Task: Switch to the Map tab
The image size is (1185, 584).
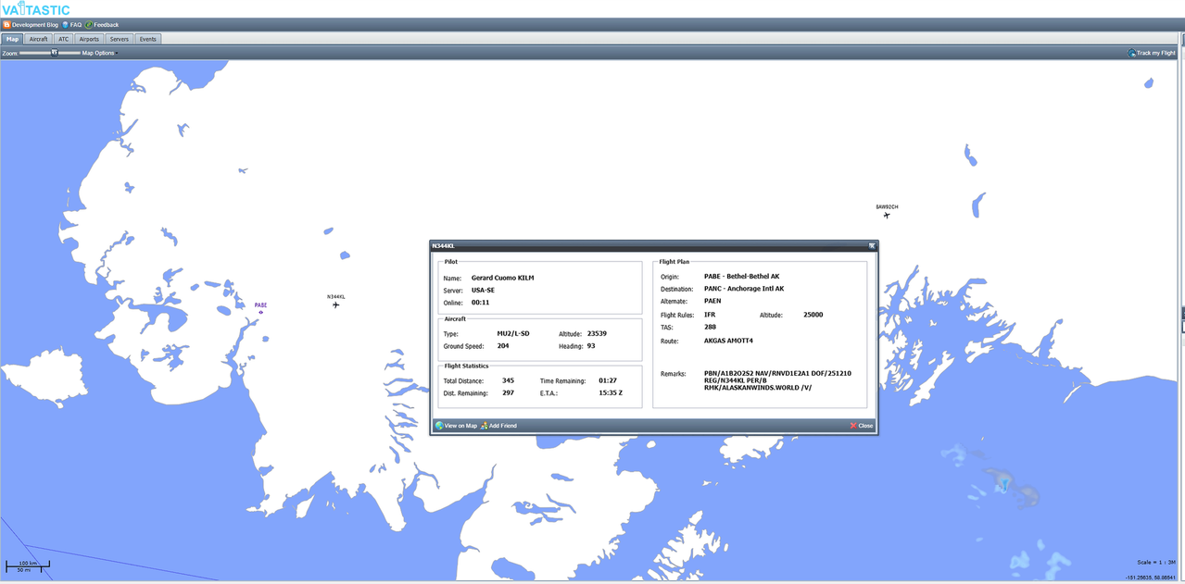Action: pyautogui.click(x=12, y=40)
